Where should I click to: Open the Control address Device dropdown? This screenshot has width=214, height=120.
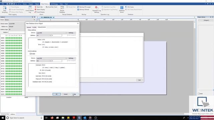(x=51, y=58)
